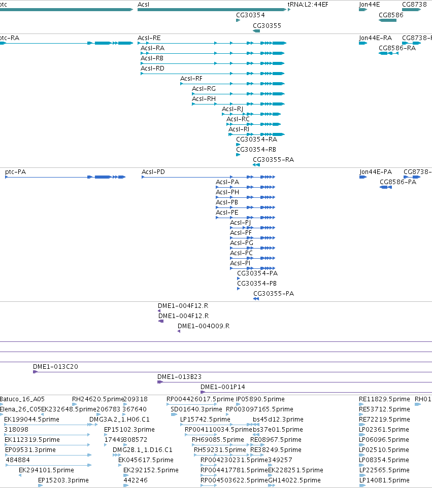Open EST EP15203.3prime
This screenshot has width=432, height=488.
63,480
